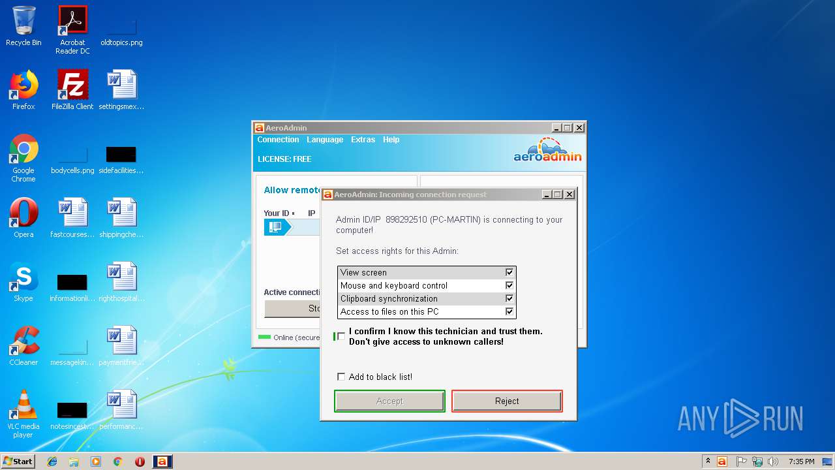Launch Google Chrome desktop shortcut
This screenshot has width=835, height=470.
coord(23,158)
